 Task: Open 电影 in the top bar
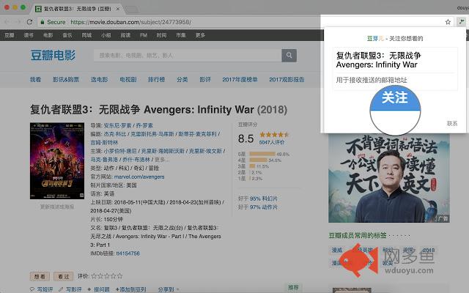48,35
